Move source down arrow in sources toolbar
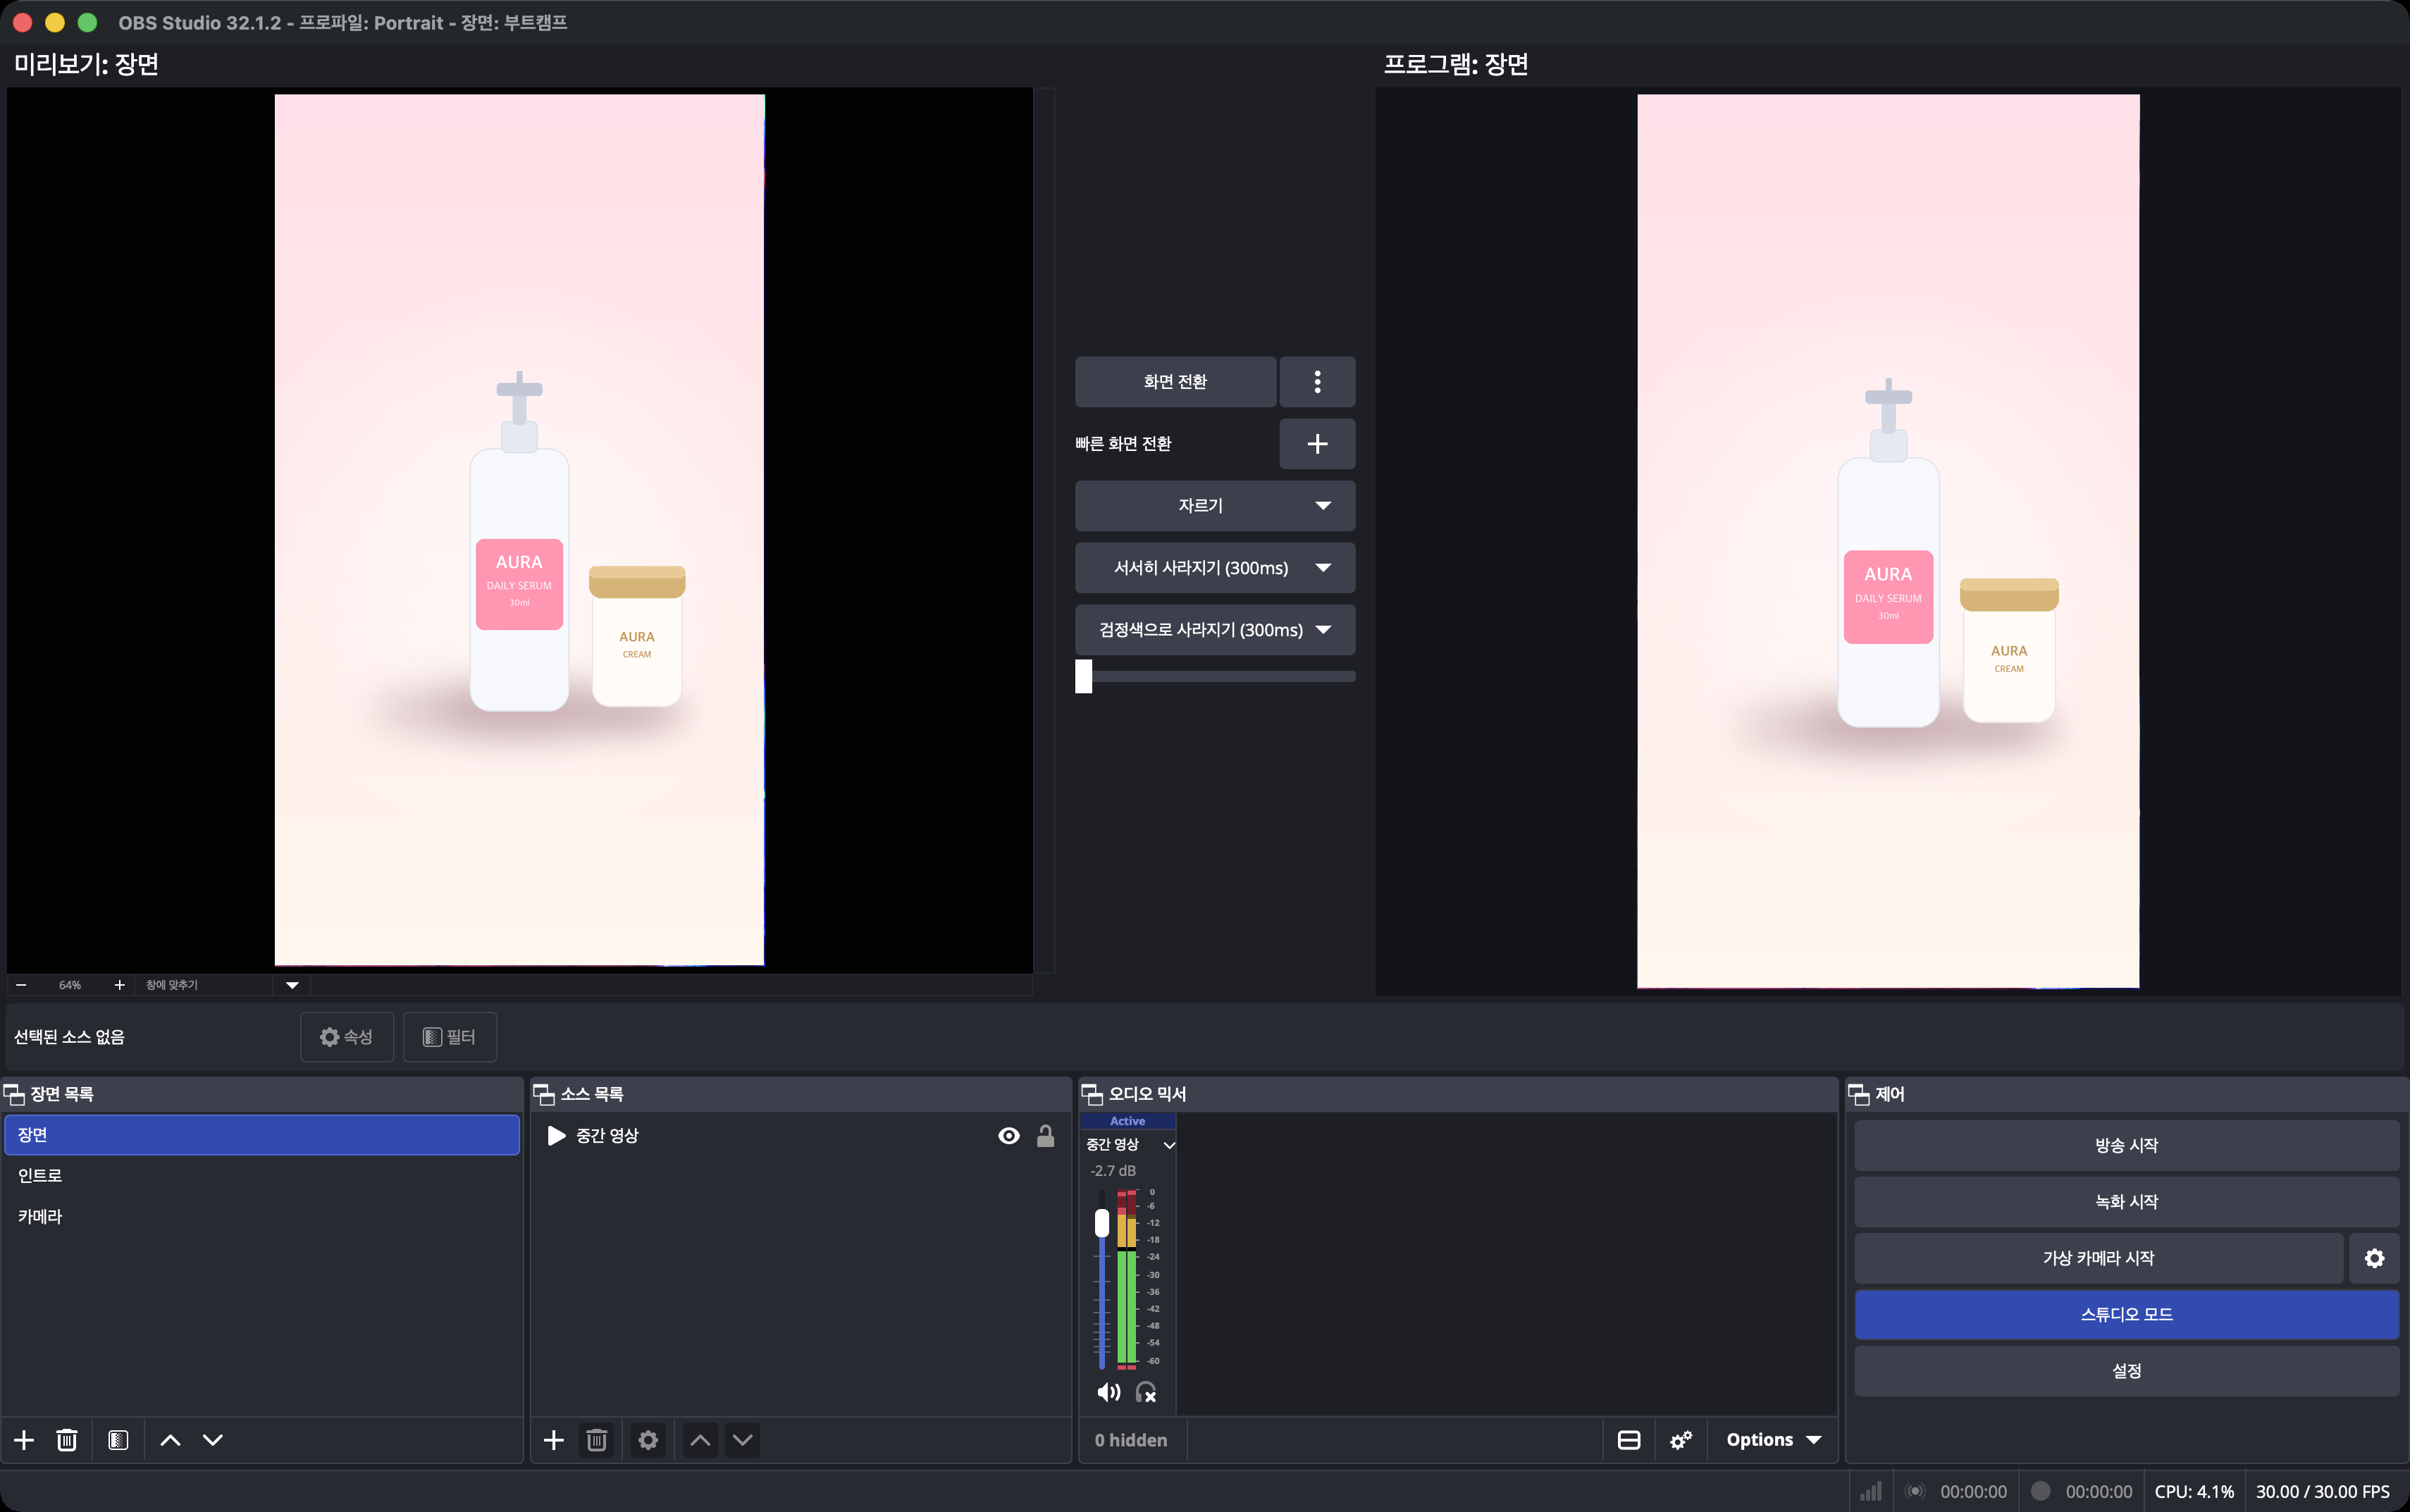This screenshot has width=2410, height=1512. pos(742,1440)
